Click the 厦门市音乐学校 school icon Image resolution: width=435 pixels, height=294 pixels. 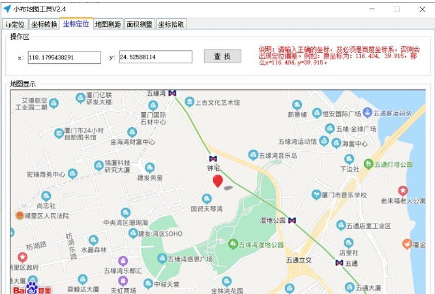pyautogui.click(x=316, y=194)
